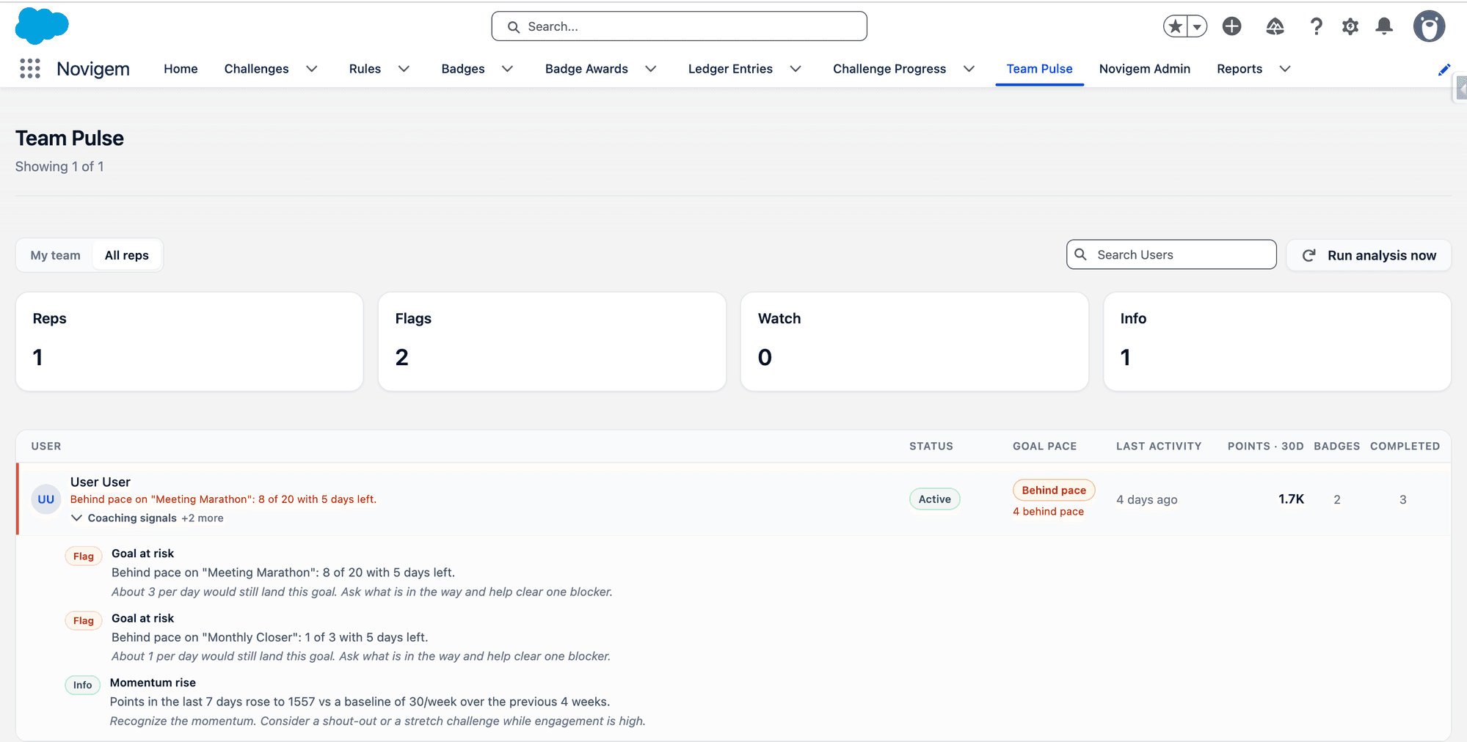This screenshot has height=742, width=1467.
Task: Open the Global Actions plus icon
Action: point(1232,26)
